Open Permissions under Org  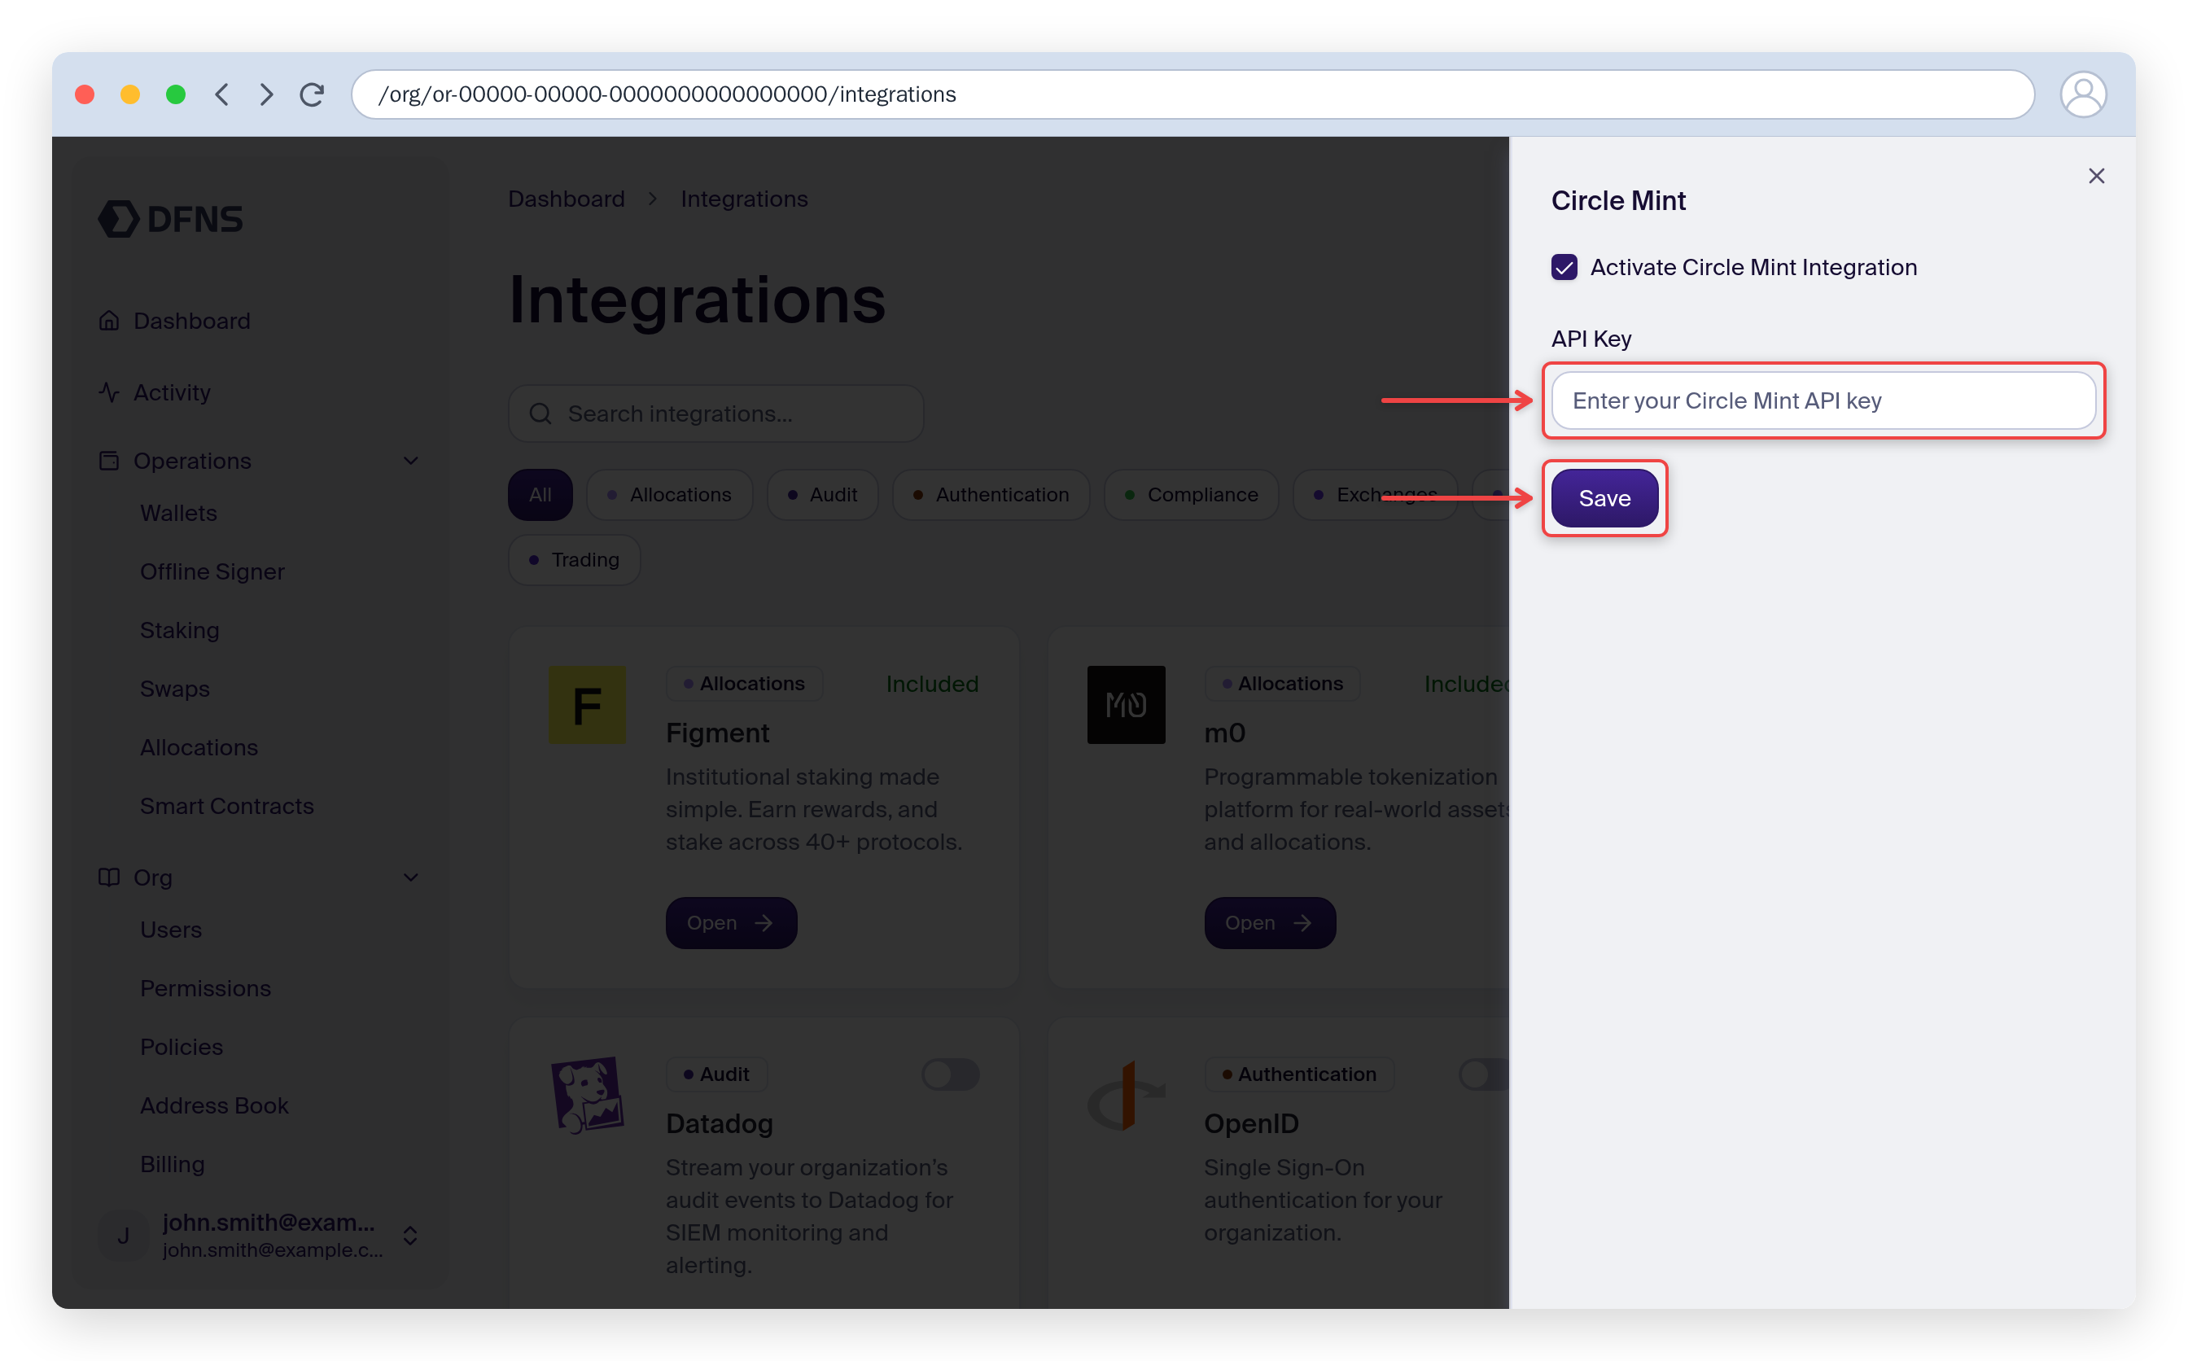pyautogui.click(x=205, y=988)
